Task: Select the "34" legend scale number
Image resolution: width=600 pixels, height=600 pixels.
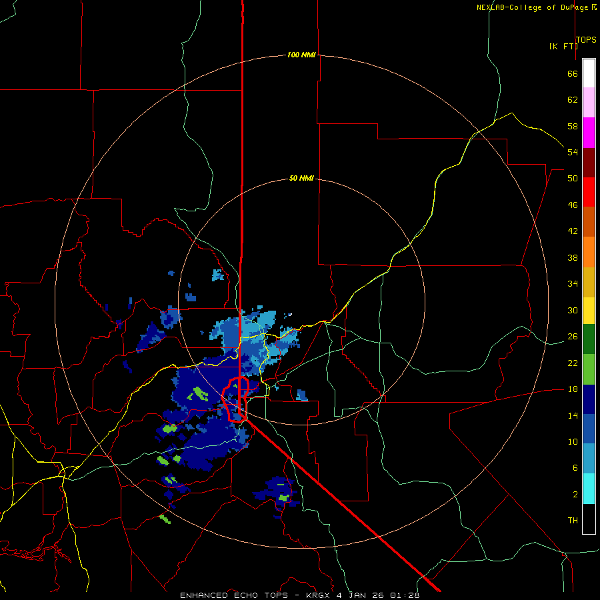Action: (x=573, y=284)
